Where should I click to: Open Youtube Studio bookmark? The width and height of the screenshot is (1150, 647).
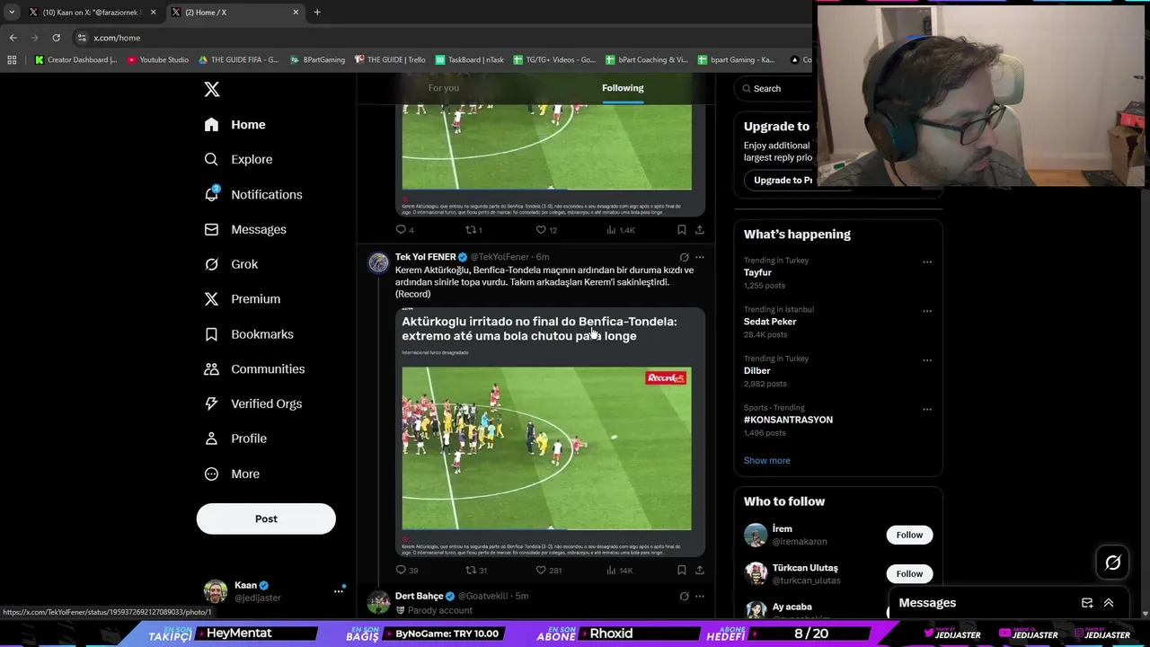click(158, 60)
